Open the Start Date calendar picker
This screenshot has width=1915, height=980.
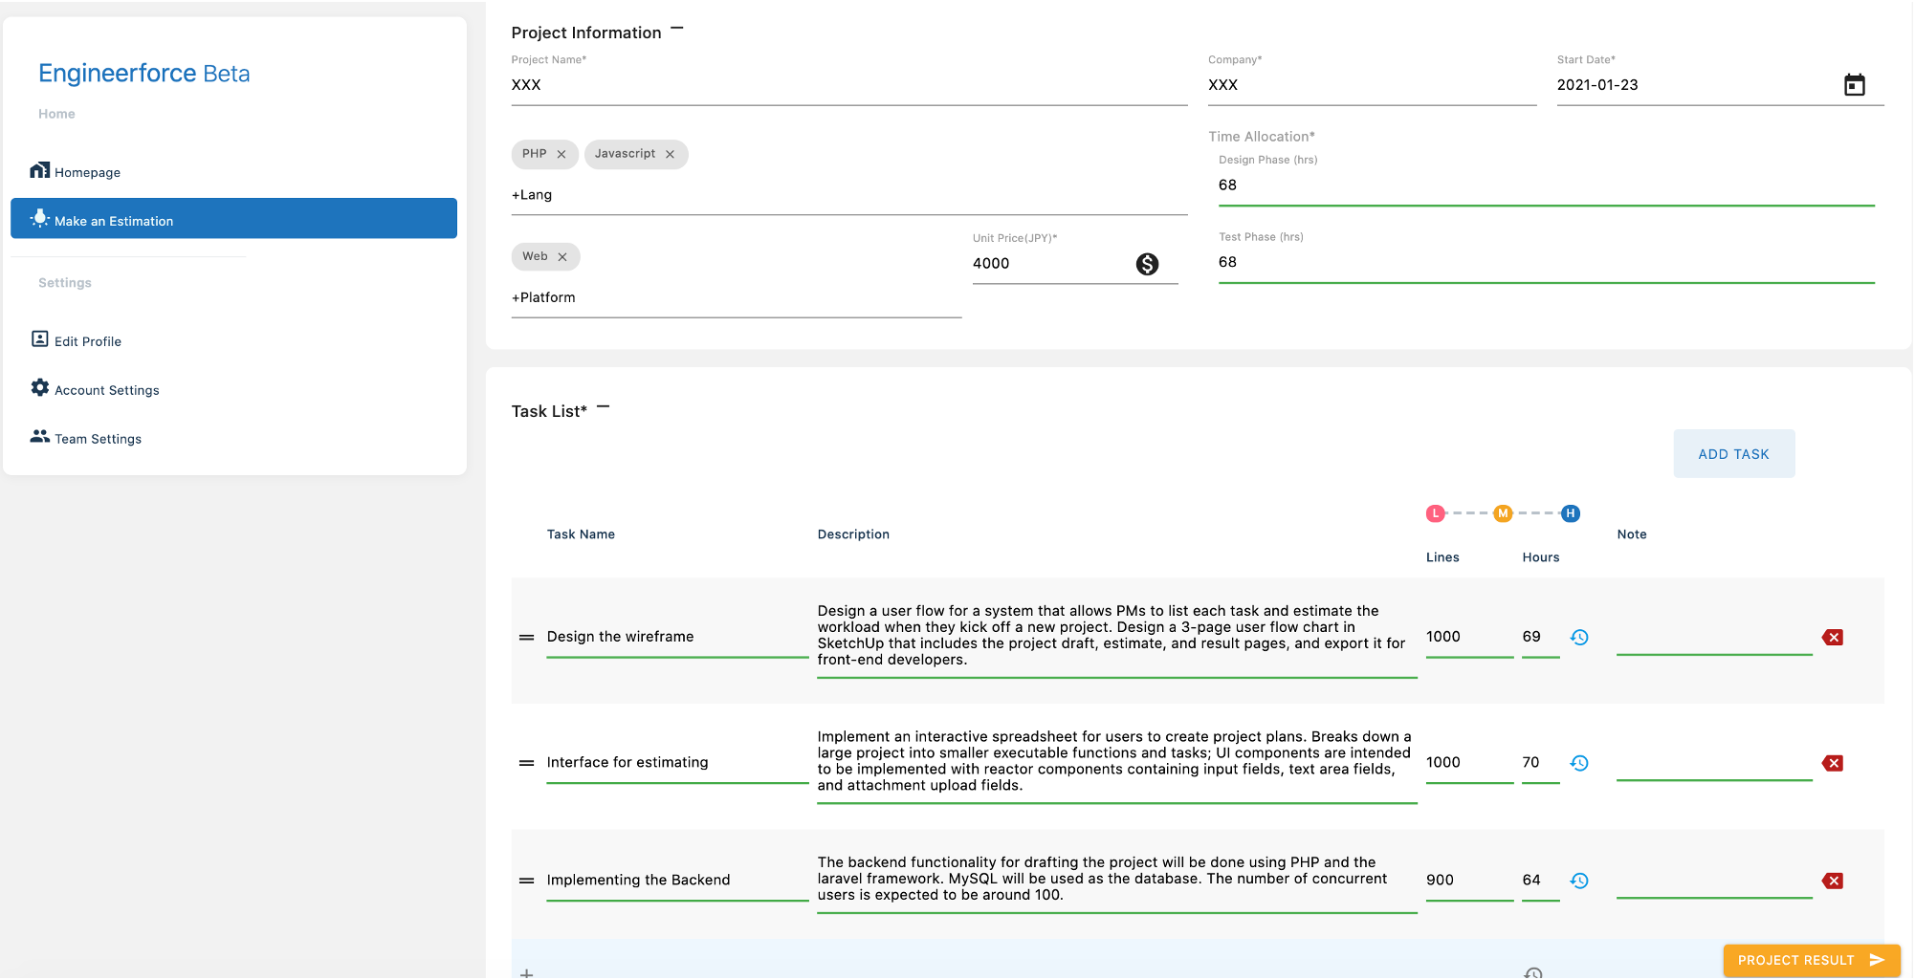tap(1854, 85)
